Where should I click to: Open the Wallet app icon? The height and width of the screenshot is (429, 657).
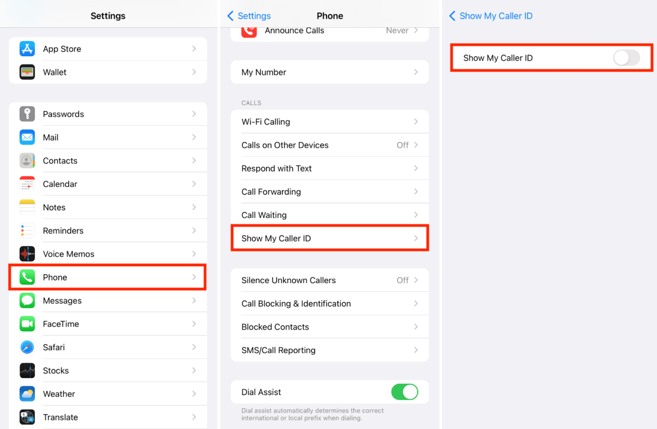tap(27, 72)
